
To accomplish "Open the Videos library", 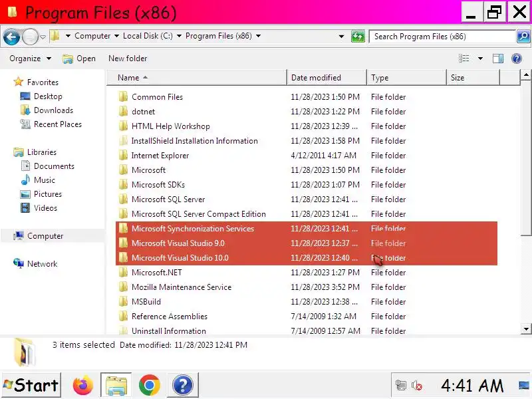I will pyautogui.click(x=45, y=208).
